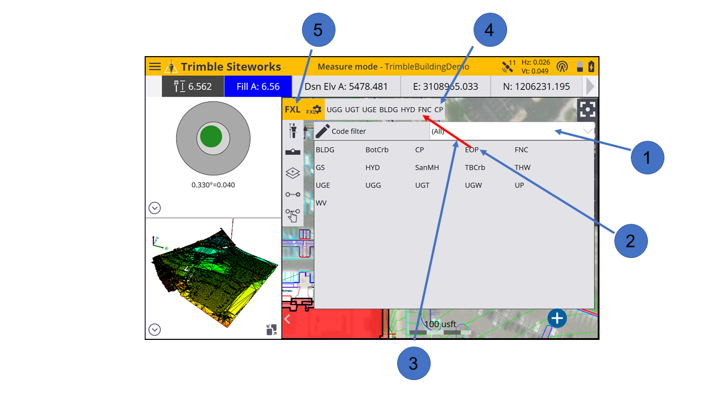
Task: Tap the E: 3108965.033 easting cell
Action: tap(446, 86)
